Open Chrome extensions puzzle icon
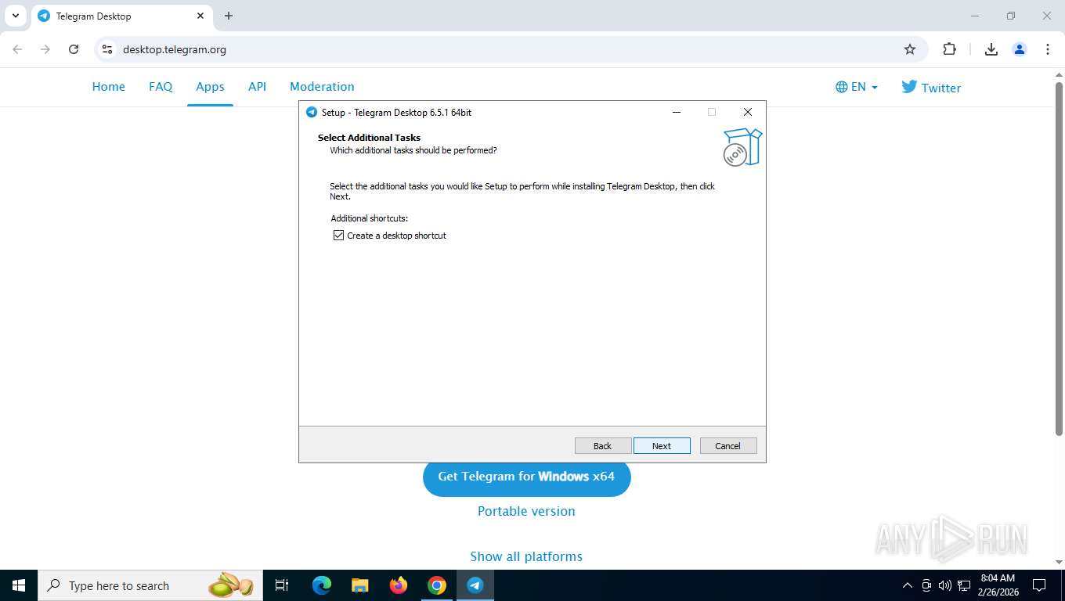Screen dimensions: 1065x601 tap(949, 49)
